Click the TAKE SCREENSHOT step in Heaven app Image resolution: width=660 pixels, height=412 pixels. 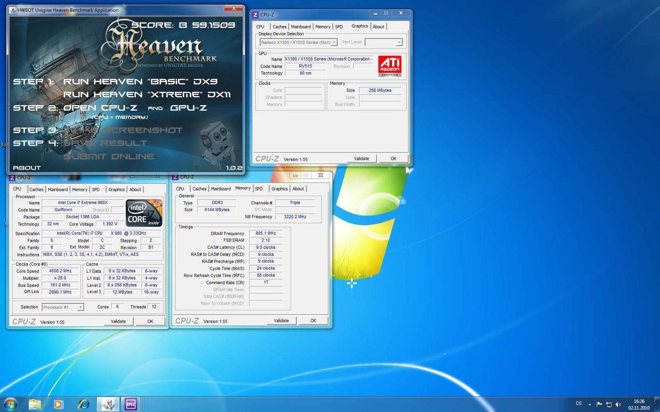pyautogui.click(x=123, y=130)
